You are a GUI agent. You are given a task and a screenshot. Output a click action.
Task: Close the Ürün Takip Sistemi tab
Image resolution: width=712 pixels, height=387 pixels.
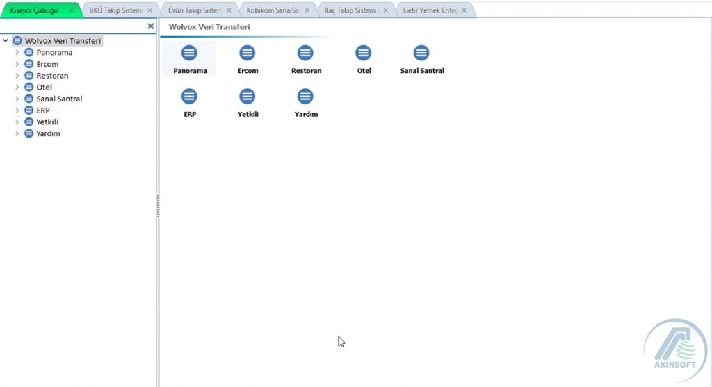pos(229,10)
